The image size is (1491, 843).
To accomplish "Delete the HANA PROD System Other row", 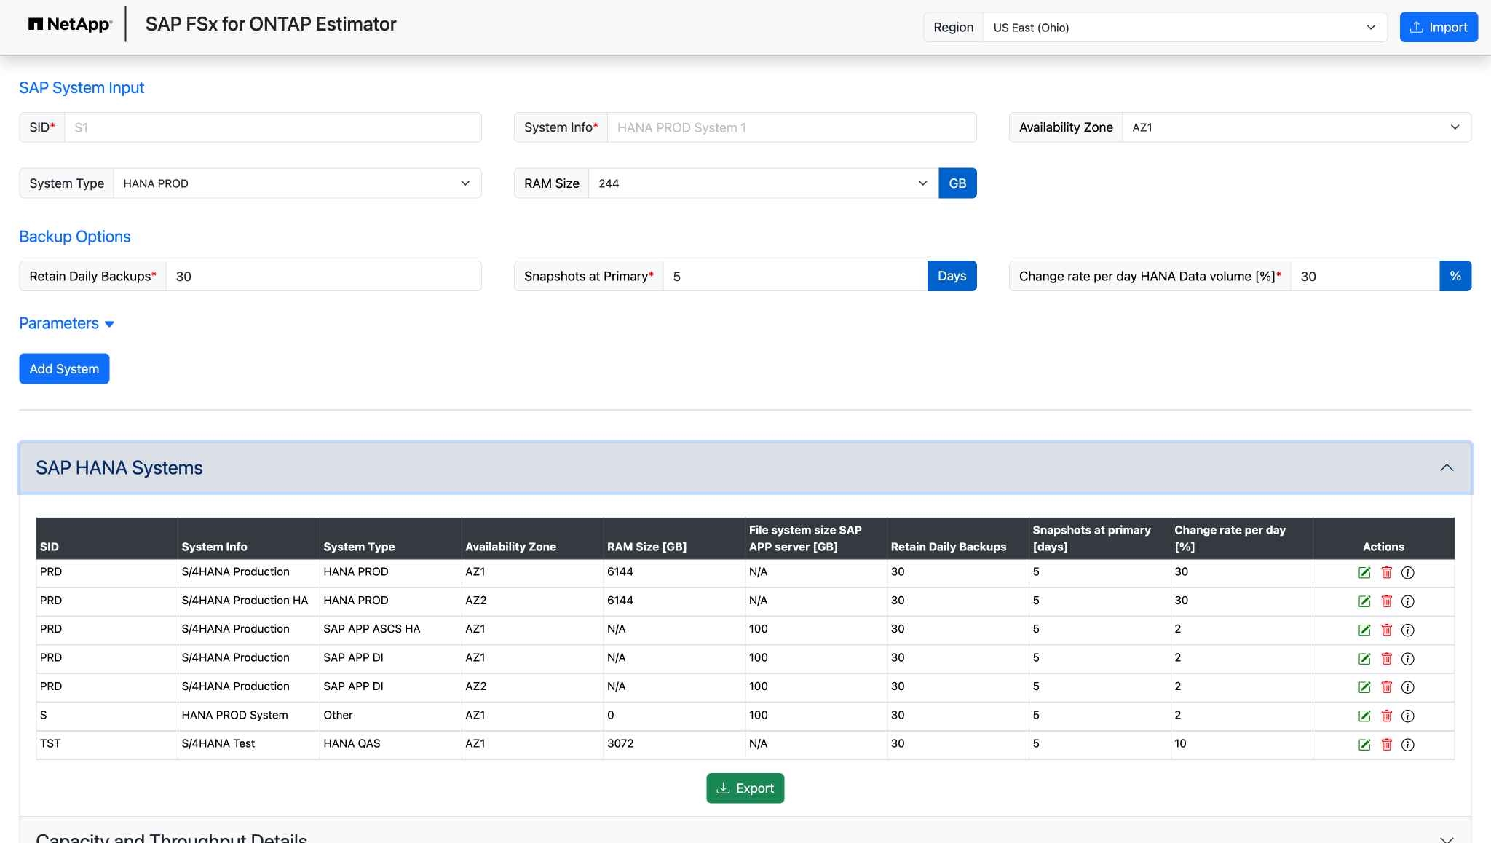I will [1386, 716].
